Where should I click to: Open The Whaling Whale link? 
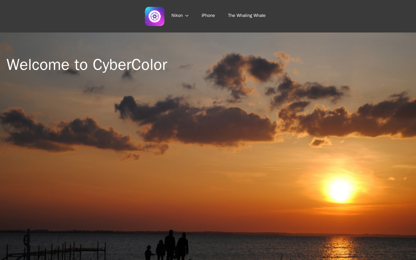coord(247,16)
